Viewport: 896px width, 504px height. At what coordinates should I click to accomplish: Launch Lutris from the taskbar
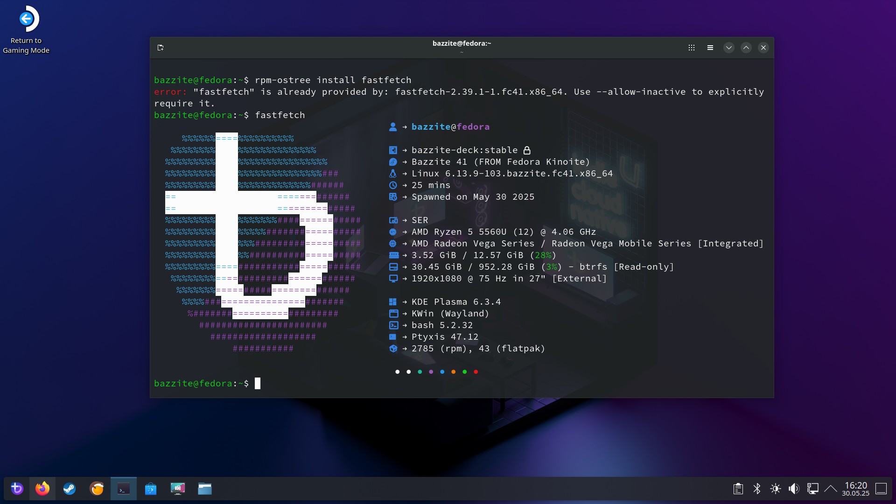pos(97,489)
